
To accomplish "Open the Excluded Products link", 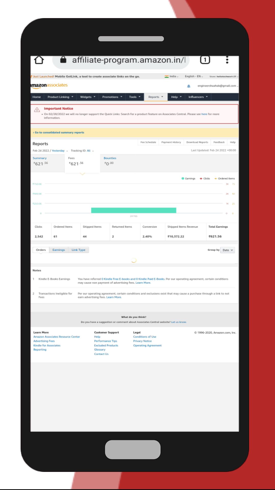I will pos(106,346).
